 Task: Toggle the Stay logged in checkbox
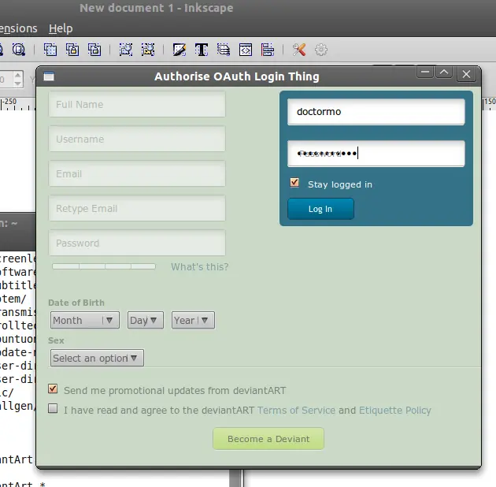294,182
